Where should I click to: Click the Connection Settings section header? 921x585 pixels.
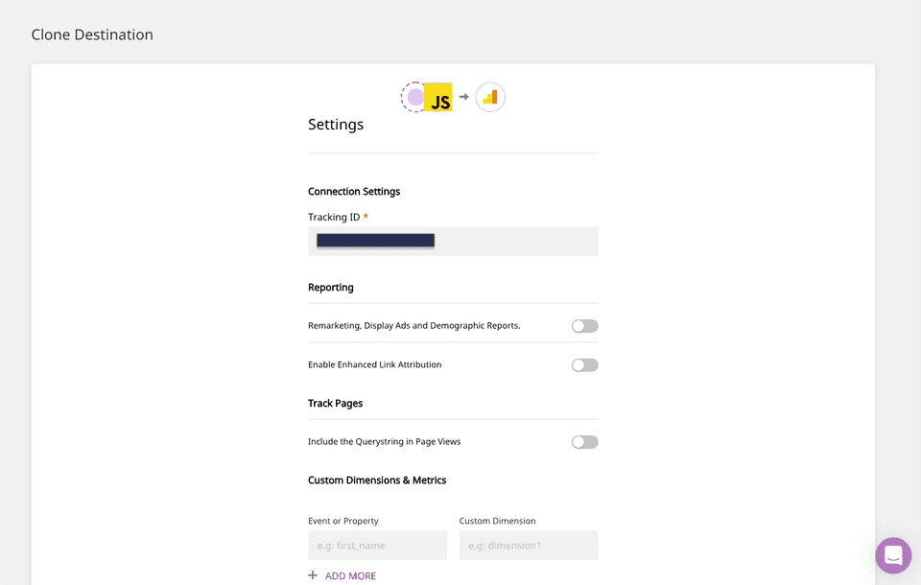[353, 191]
